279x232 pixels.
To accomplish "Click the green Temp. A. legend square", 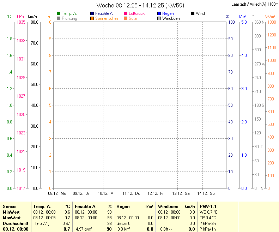I will 59,13.
